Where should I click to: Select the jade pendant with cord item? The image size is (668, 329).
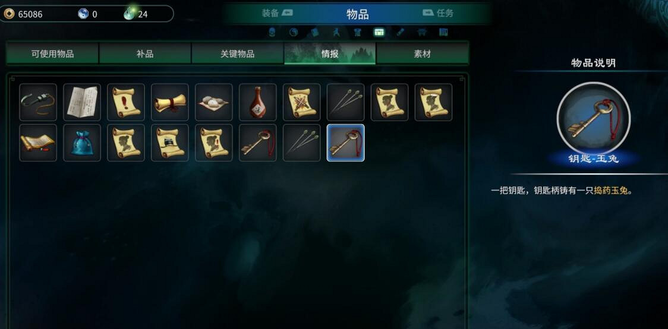[x=38, y=102]
